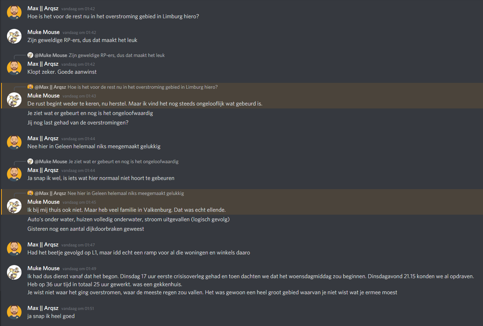Click @Max || Arqsz mention above "De rust begint"
The image size is (483, 326).
[x=50, y=87]
